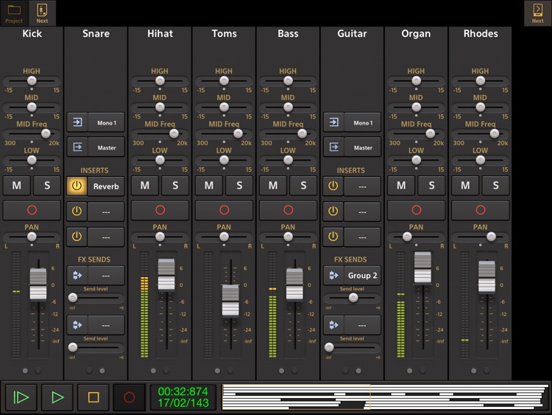Open Snare Mono 1 input selector
The width and height of the screenshot is (552, 415).
point(106,122)
